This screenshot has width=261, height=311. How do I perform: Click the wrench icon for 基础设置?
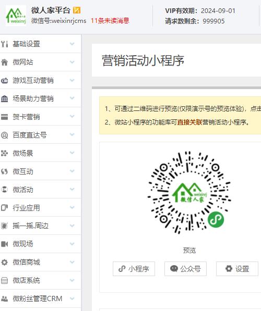click(x=4, y=44)
